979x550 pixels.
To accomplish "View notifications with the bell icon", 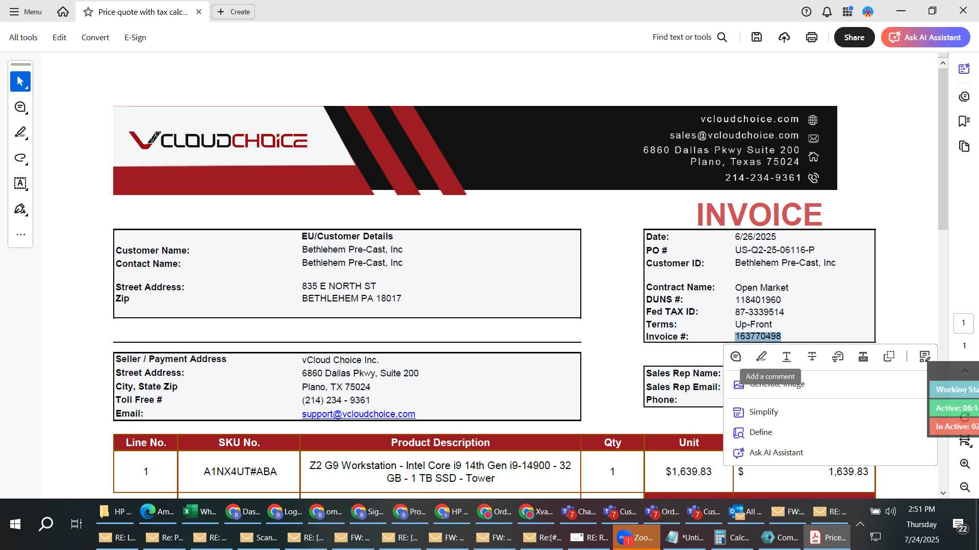I will point(827,11).
